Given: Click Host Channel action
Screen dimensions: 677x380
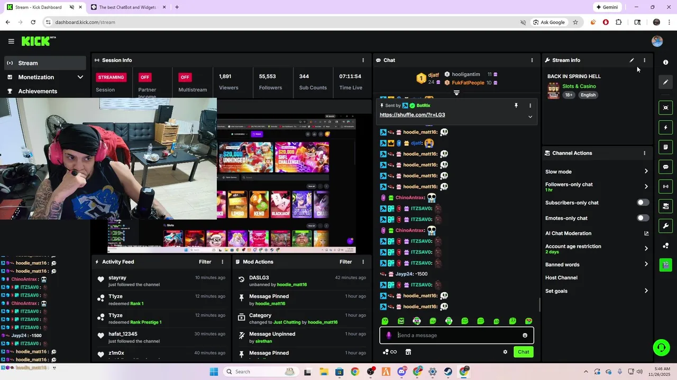Looking at the screenshot, I should pos(561,278).
